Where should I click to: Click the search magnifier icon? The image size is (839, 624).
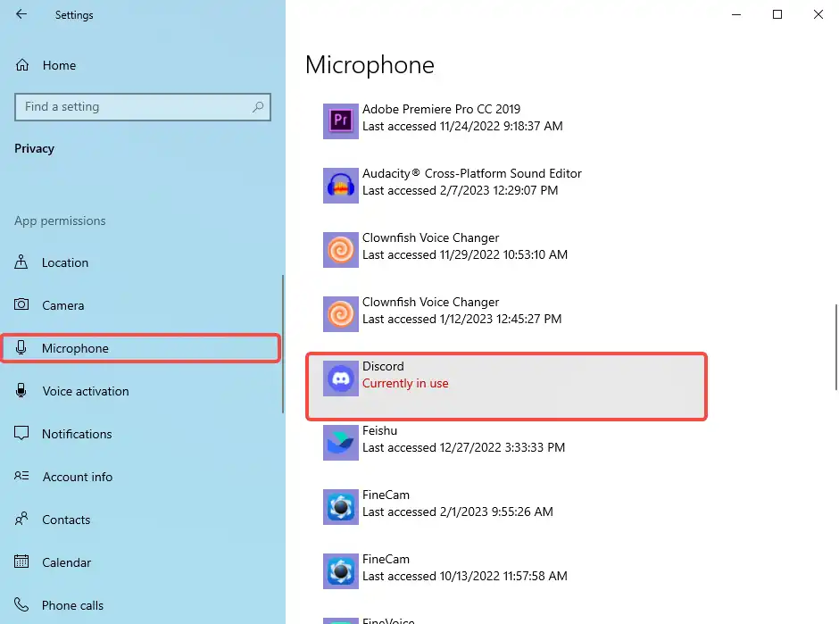coord(258,107)
